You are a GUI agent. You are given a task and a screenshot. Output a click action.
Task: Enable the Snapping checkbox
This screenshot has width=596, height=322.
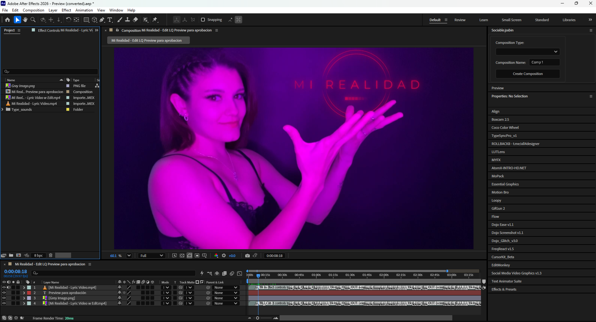(x=203, y=20)
